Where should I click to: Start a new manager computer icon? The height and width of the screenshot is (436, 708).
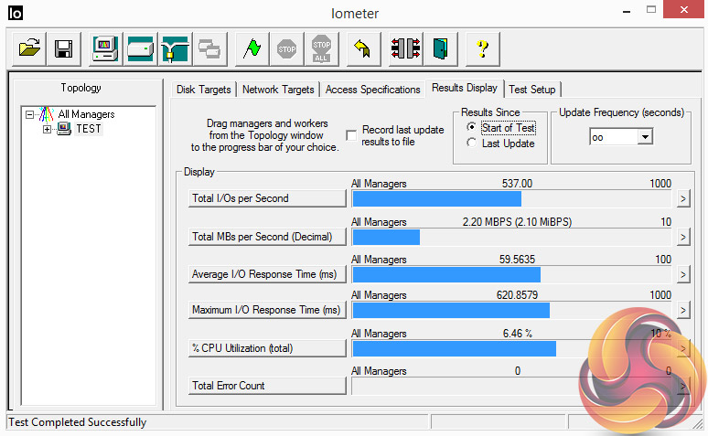[106, 48]
